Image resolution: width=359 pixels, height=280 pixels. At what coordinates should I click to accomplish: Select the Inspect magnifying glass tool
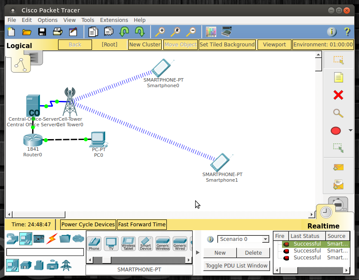point(338,113)
